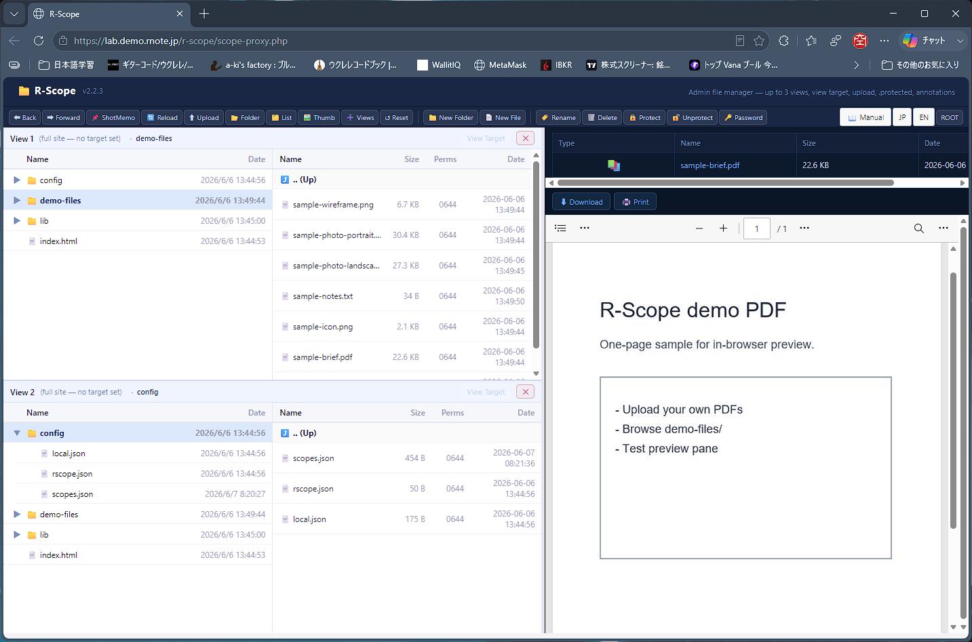This screenshot has height=642, width=972.
Task: Select rscope.json in View 2 tree
Action: pyautogui.click(x=72, y=474)
